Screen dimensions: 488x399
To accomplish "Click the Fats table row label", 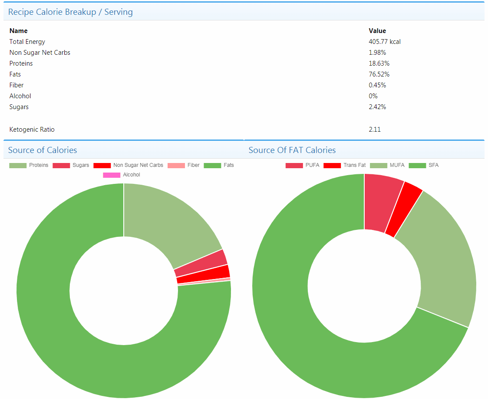I will pyautogui.click(x=15, y=74).
